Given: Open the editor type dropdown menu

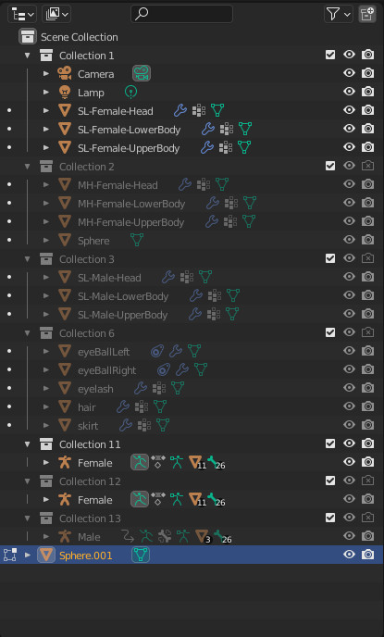Looking at the screenshot, I should (22, 15).
